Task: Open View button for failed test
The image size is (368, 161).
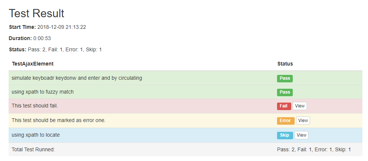Action: coord(300,106)
